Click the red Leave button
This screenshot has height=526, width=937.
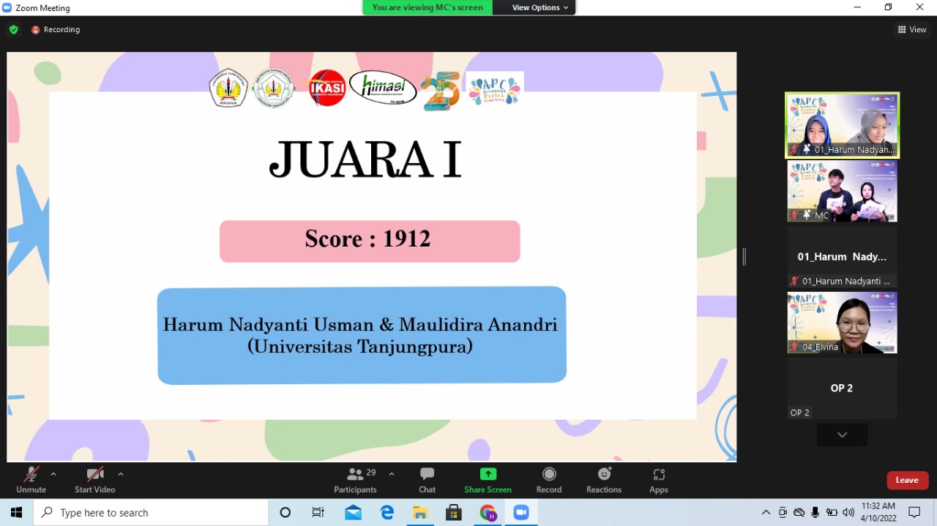(907, 480)
